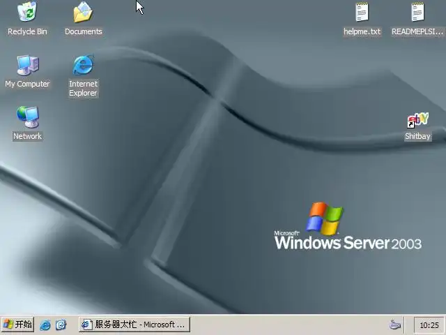Click the 'Recycle Bin' label text

click(27, 31)
